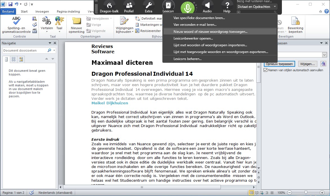Browse headings view in Navigatie pane
This screenshot has height=196, width=330.
6,59
